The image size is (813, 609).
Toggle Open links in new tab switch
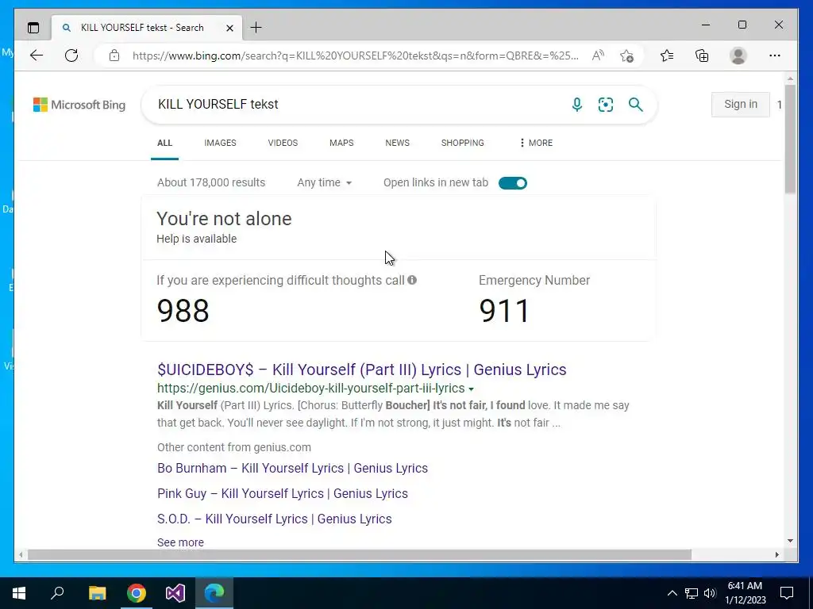[513, 183]
